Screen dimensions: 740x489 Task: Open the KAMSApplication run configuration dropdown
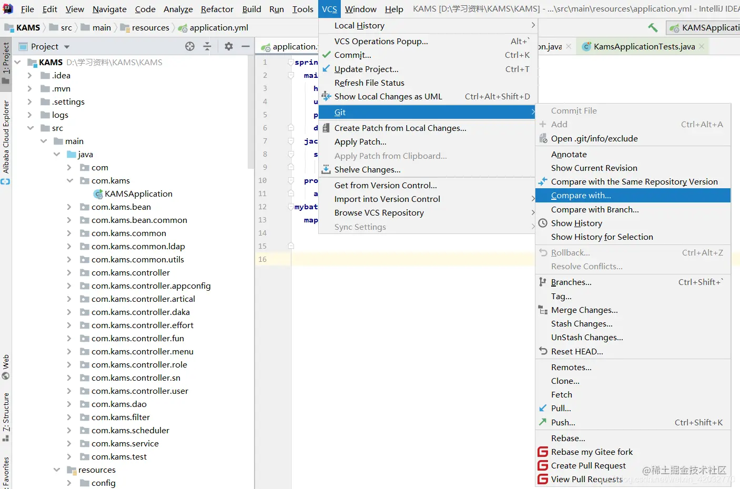(704, 28)
